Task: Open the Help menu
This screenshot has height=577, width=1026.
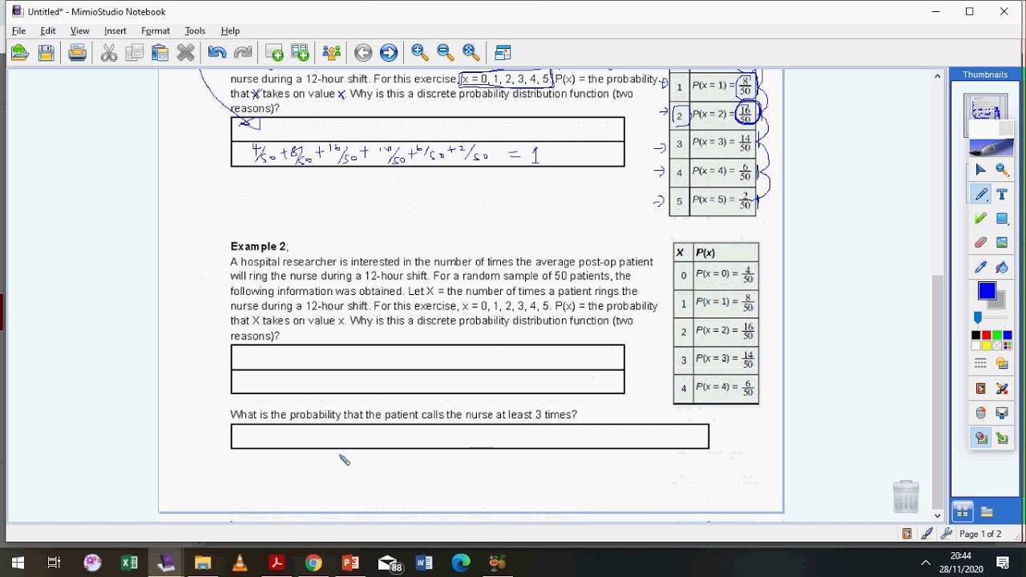Action: [x=231, y=30]
